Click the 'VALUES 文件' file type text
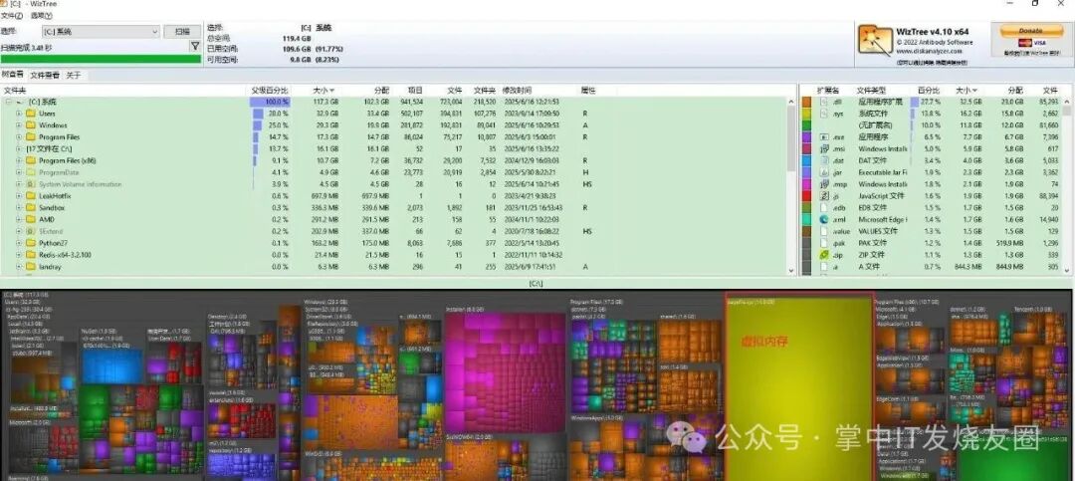This screenshot has height=481, width=1075. click(878, 231)
